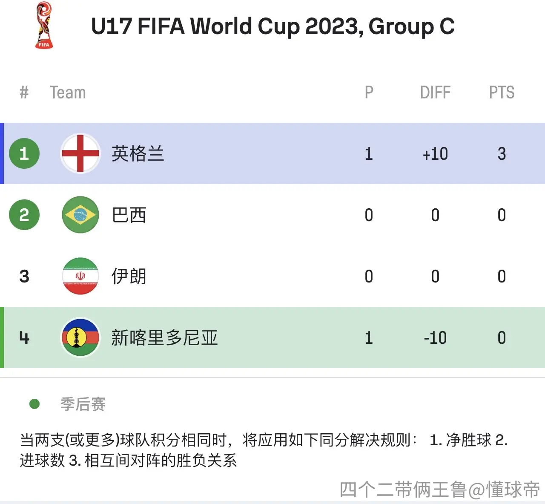Click the DIFF column header
The image size is (545, 504).
pos(435,92)
